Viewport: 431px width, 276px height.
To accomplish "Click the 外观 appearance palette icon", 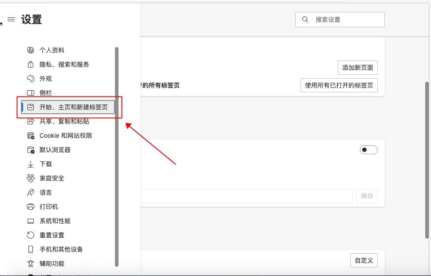I will pos(31,79).
